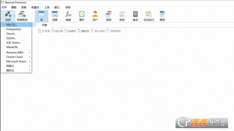The image size is (234, 131).
Task: Click the Open Table (打开表) button
Action: click(x=44, y=31)
